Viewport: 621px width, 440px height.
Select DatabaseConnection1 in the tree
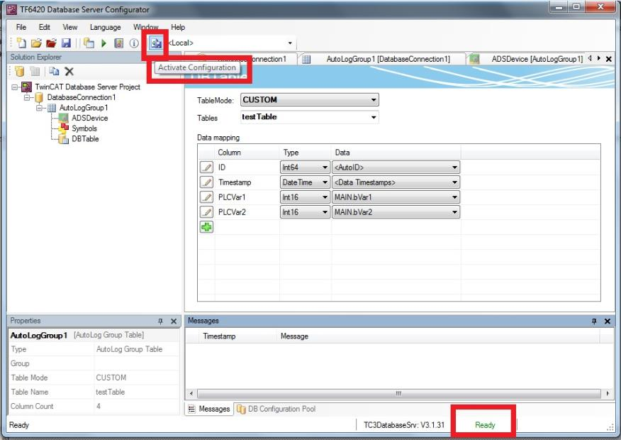point(82,97)
